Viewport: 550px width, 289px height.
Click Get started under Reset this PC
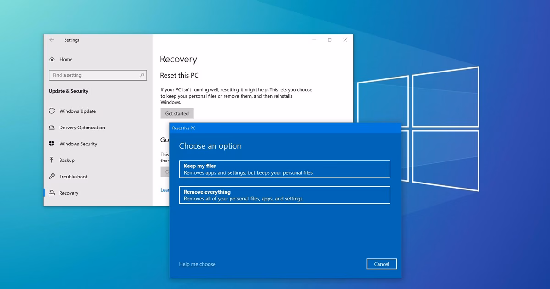tap(177, 113)
